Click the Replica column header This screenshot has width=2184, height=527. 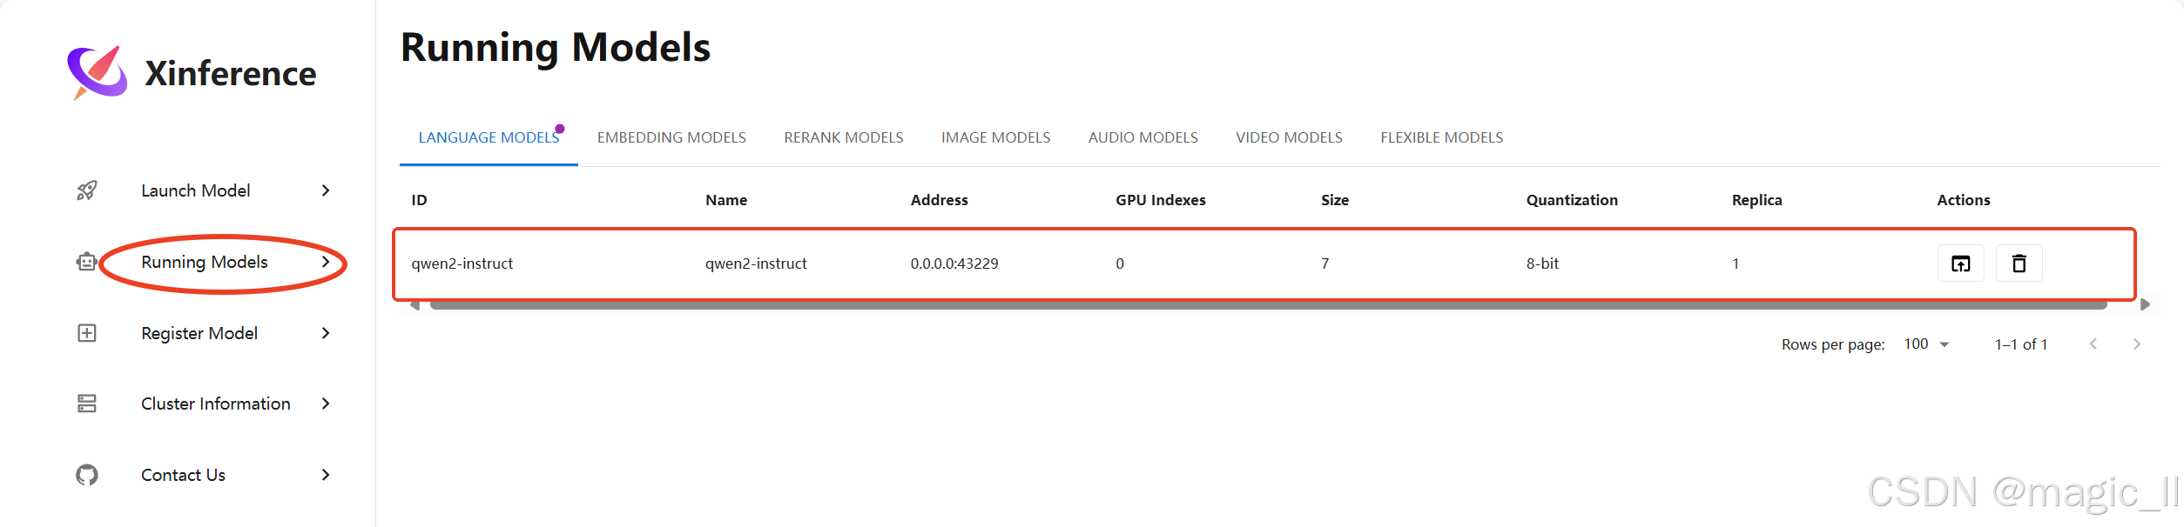click(x=1756, y=200)
